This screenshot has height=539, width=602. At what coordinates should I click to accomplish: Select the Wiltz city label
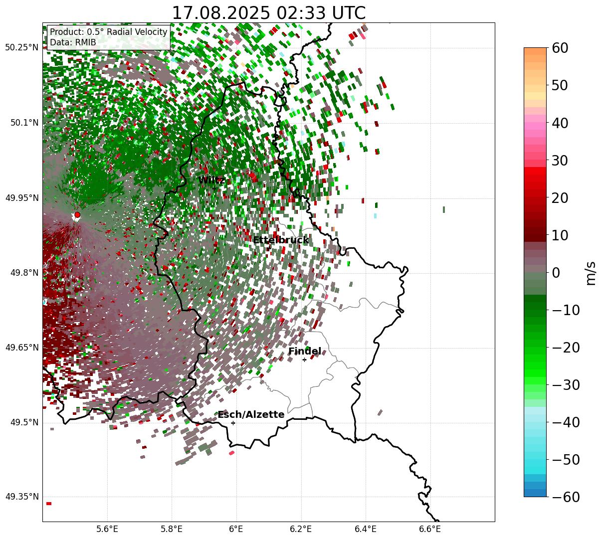click(x=211, y=180)
